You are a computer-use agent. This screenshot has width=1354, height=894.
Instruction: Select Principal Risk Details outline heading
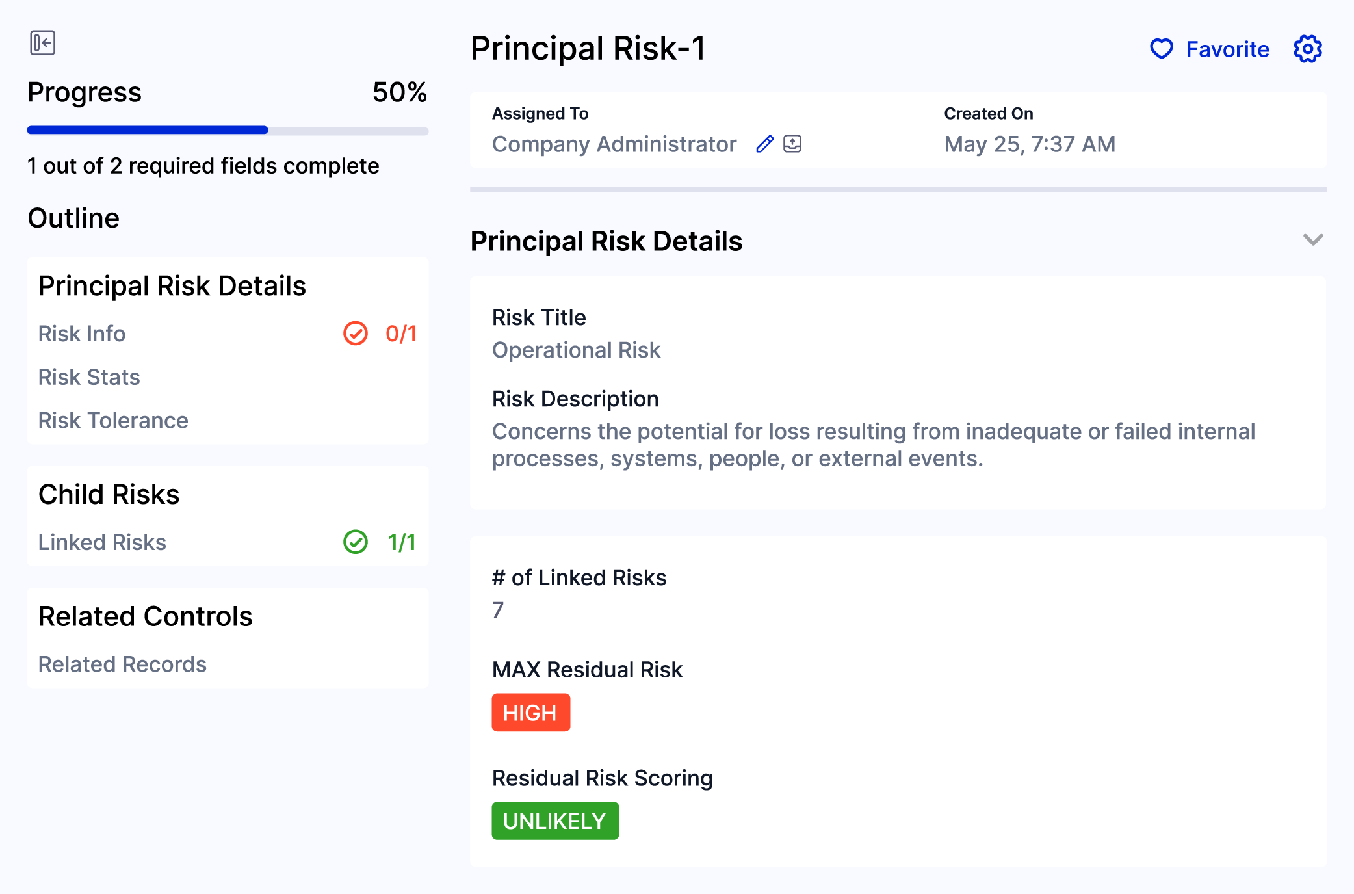click(172, 286)
